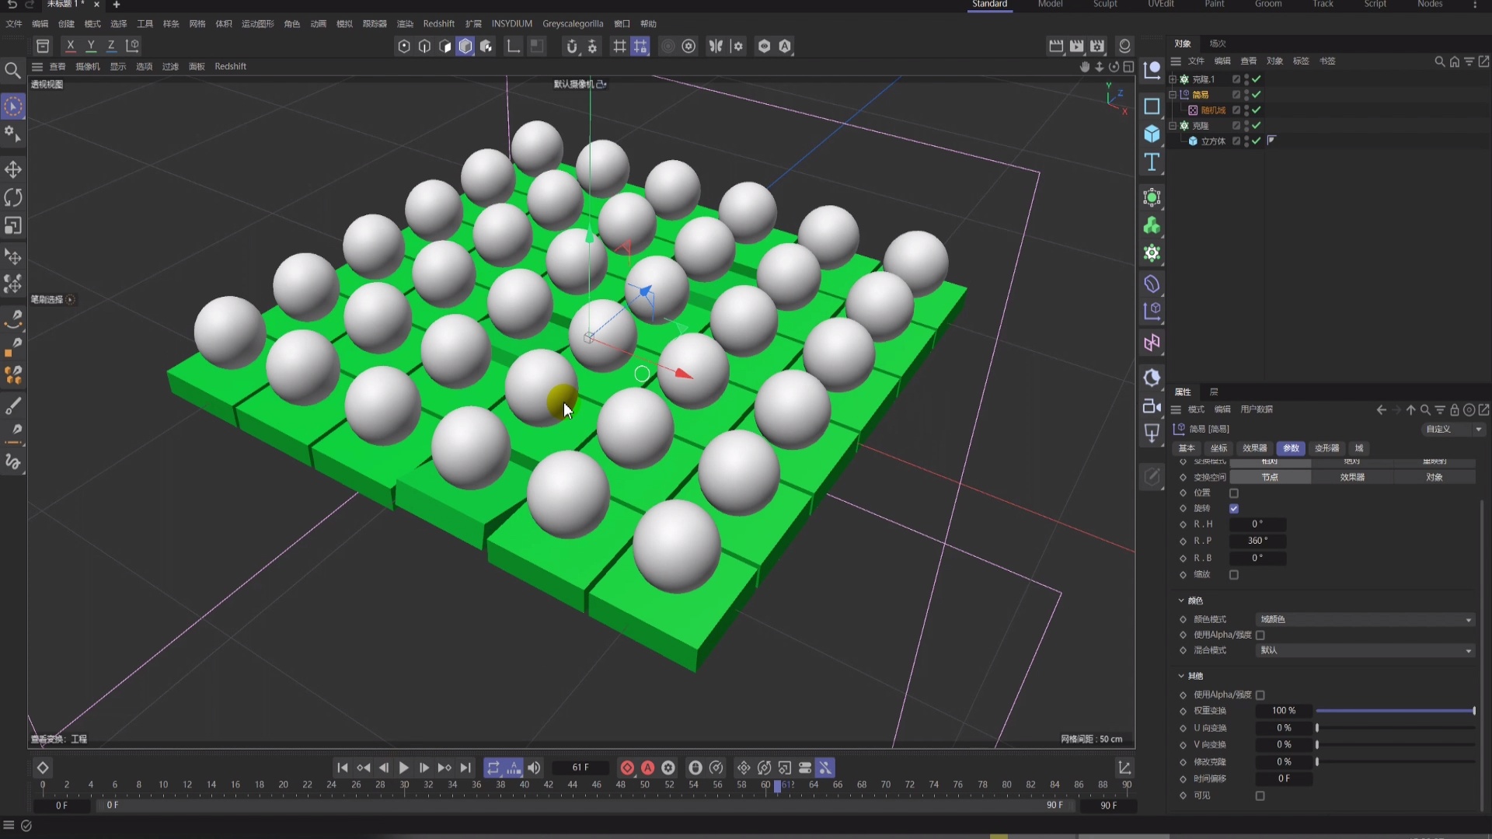
Task: Enable the 缩放 (Scale) checkbox
Action: 1234,575
